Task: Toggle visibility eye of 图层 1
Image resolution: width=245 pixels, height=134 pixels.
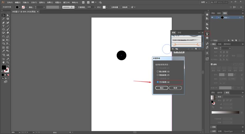Action: click(x=212, y=17)
